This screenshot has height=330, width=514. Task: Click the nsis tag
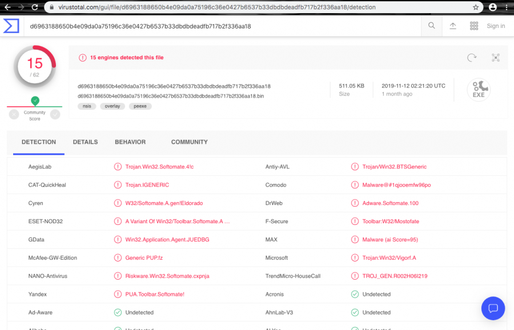pyautogui.click(x=87, y=106)
